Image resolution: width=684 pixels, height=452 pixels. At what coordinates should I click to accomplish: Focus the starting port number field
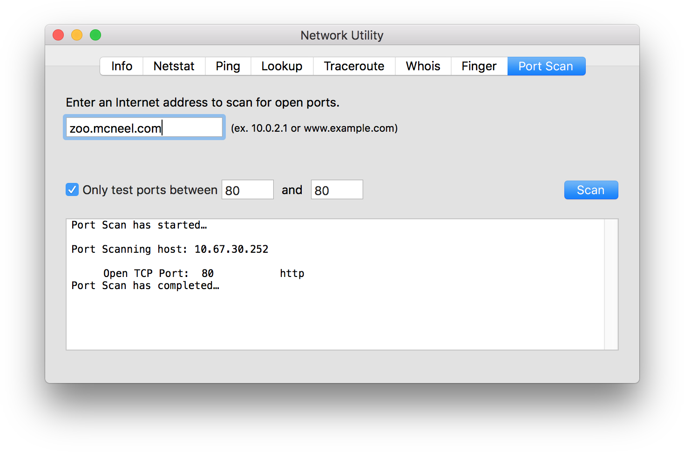coord(247,190)
